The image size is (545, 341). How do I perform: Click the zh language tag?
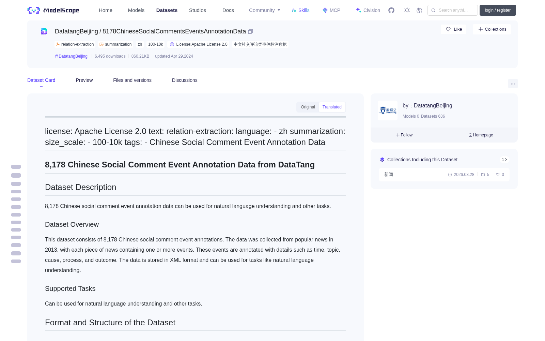140,44
